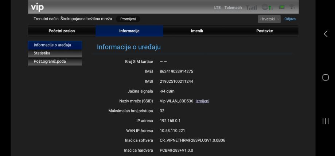Select the Informacije tab
Image resolution: width=335 pixels, height=156 pixels.
(x=129, y=31)
